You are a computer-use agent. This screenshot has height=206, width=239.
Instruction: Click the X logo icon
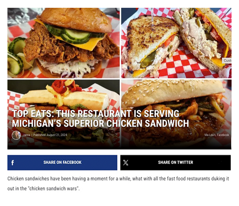click(x=126, y=163)
